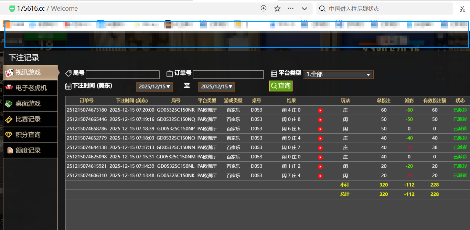Open the start date picker dropdown
This screenshot has height=230, width=470.
pos(154,87)
